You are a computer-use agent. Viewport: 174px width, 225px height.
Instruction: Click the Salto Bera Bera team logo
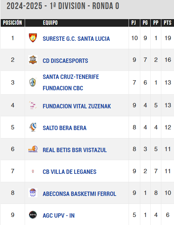33,127
